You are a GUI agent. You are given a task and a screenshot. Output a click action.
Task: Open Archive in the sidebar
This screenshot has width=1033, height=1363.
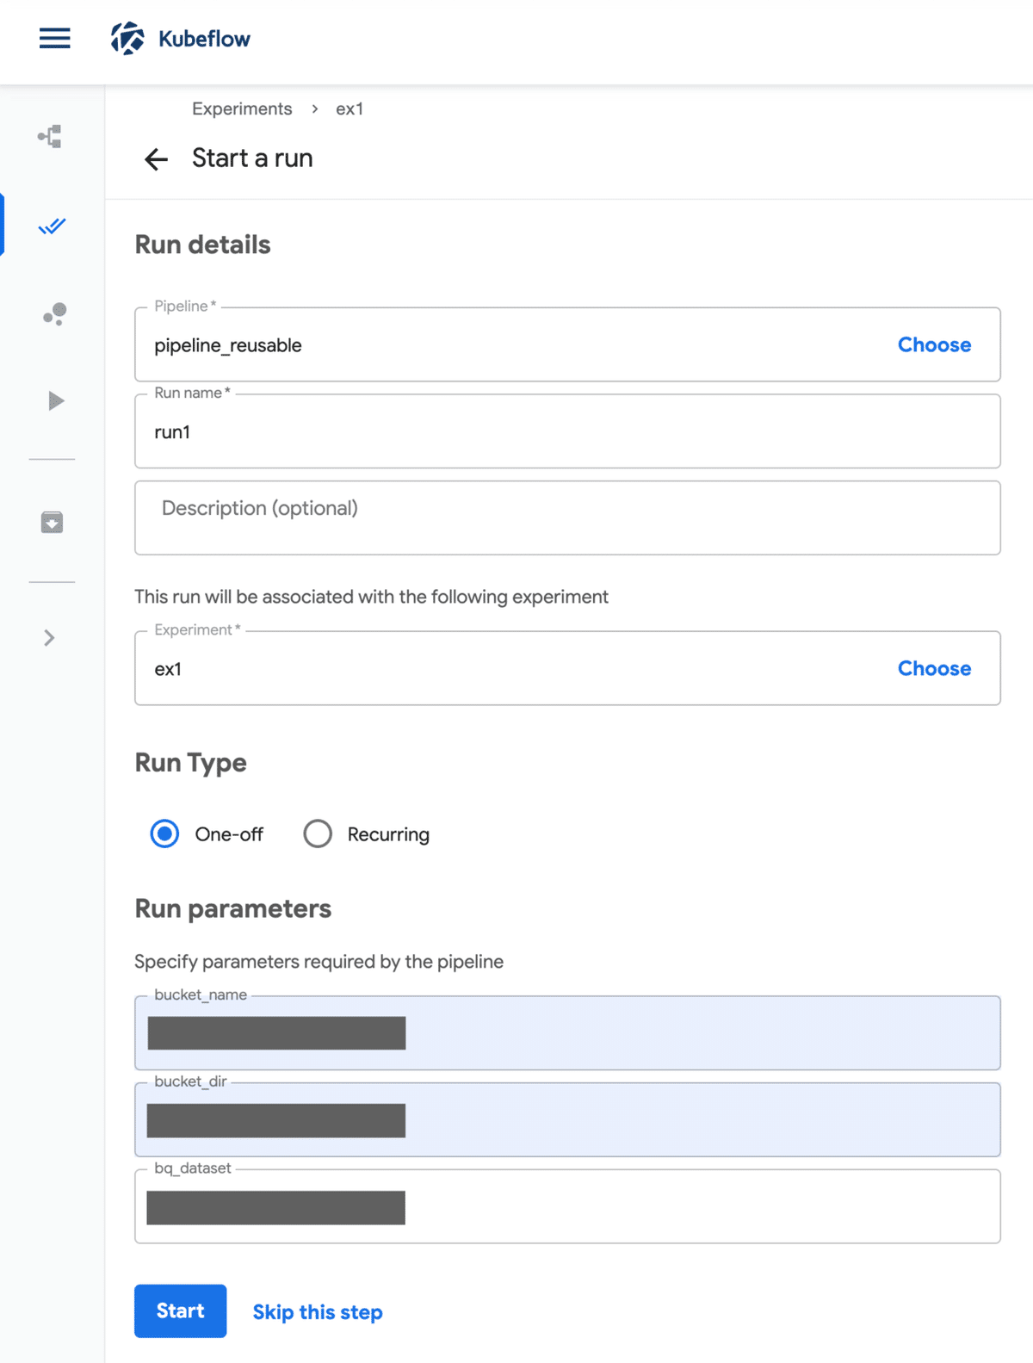(52, 522)
